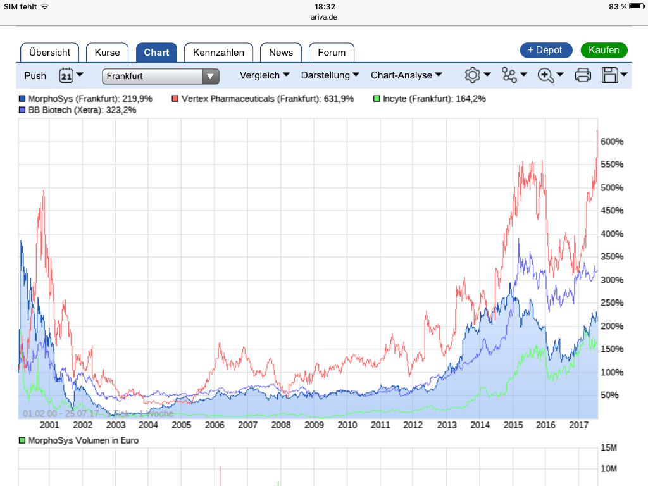
Task: Expand arrow beside the zoom icon
Action: (x=560, y=75)
